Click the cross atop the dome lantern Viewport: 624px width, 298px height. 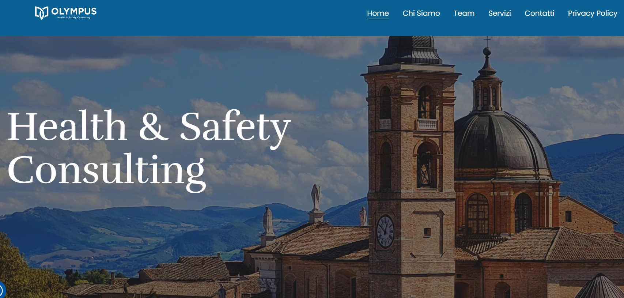pos(487,41)
